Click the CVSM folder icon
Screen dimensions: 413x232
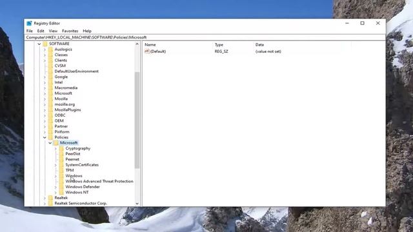click(50, 66)
